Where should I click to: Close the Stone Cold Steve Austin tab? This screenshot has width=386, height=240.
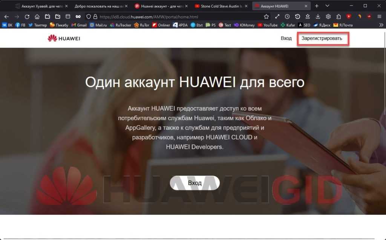tap(246, 6)
